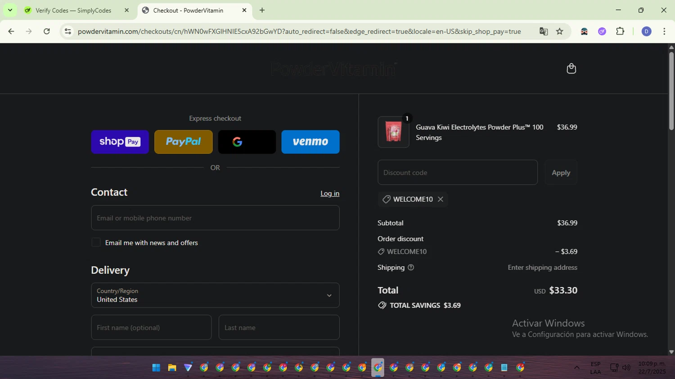
Task: Switch to the Checkout - PowderVitamin tab
Action: click(188, 10)
